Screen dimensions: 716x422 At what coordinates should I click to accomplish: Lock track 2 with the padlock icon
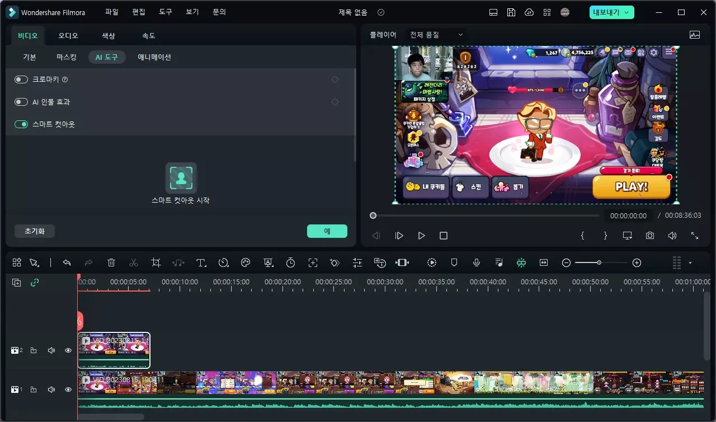click(x=34, y=350)
